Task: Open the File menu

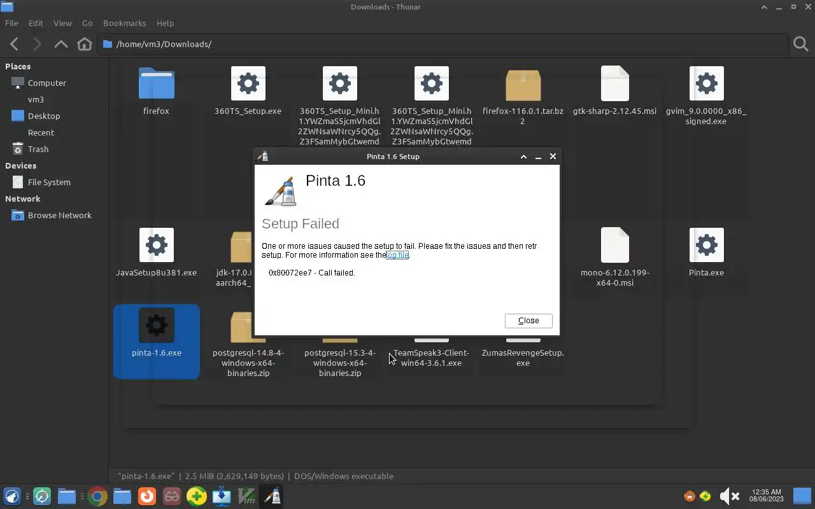Action: [11, 23]
